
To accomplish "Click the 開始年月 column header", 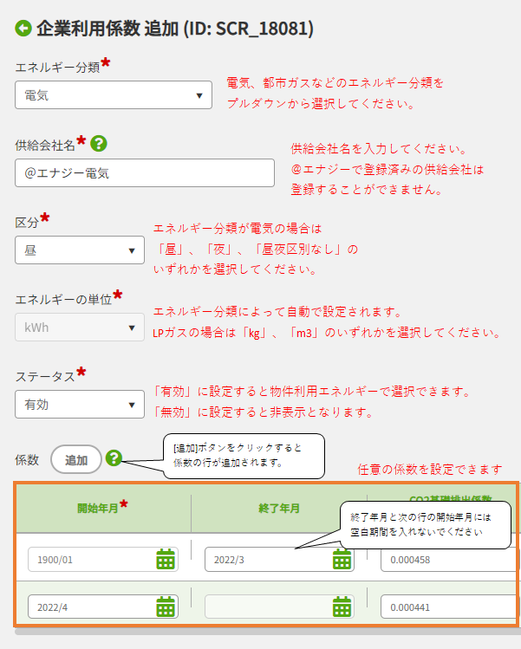I will click(x=103, y=508).
